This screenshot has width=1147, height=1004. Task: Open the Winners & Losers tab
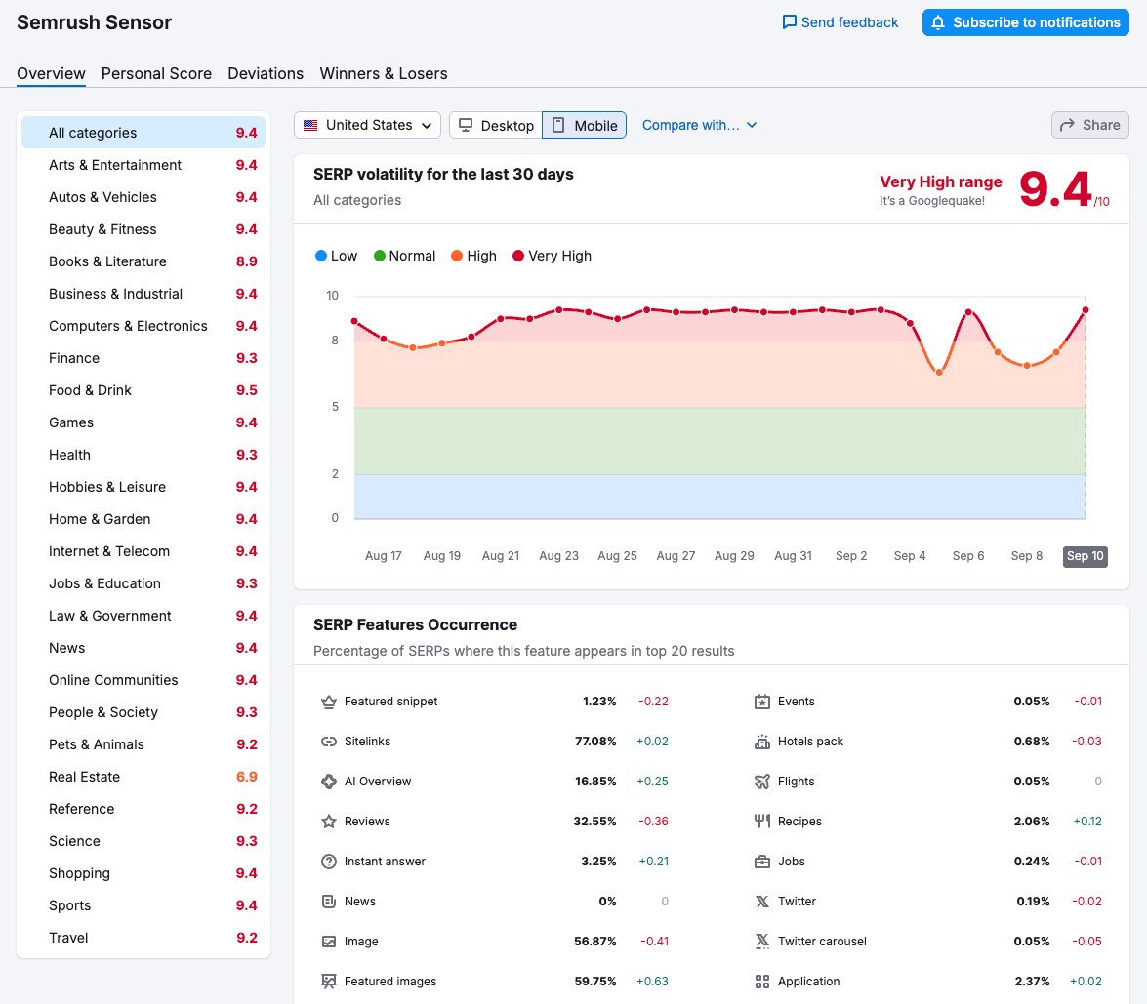pyautogui.click(x=383, y=73)
